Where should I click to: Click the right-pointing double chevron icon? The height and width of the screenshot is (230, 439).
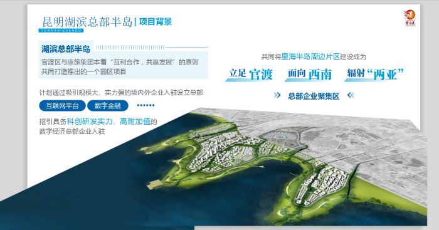pos(277,95)
